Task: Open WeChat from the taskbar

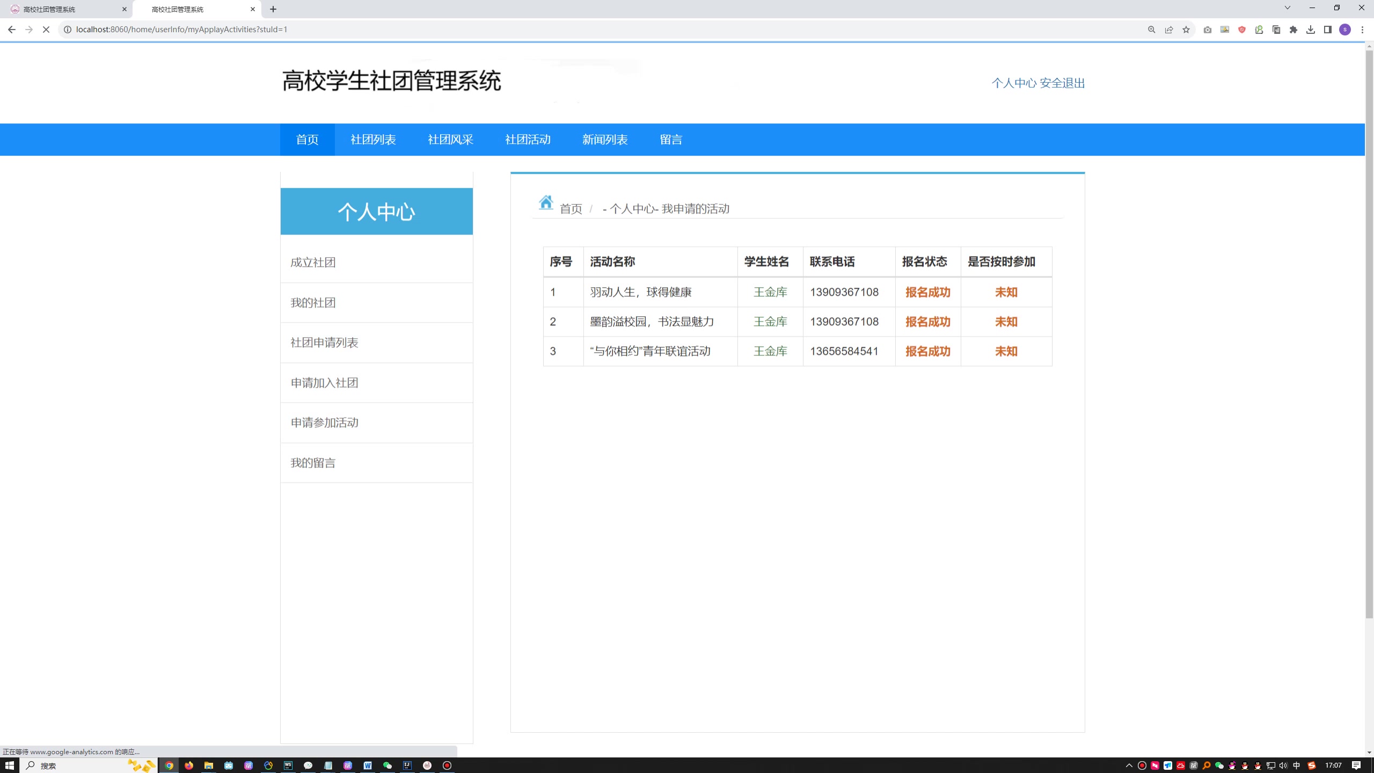Action: point(388,765)
